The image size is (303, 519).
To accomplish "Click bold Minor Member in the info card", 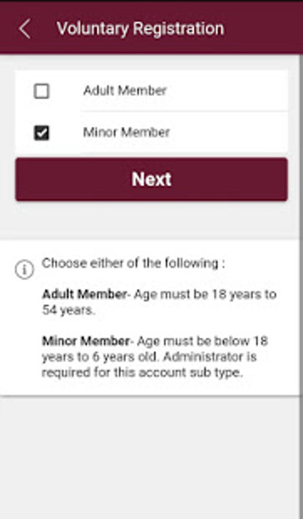I will [x=86, y=341].
